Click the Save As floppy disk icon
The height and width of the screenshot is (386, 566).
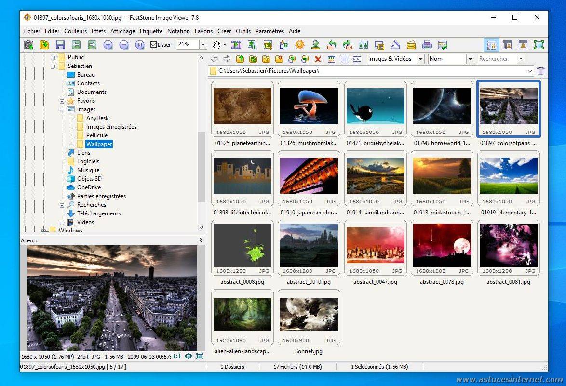click(x=60, y=45)
